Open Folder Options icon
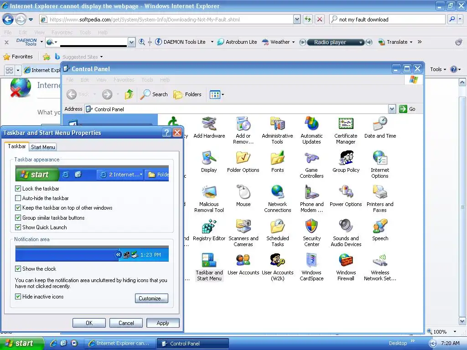Screen dimensions: 467x350 [x=243, y=162]
